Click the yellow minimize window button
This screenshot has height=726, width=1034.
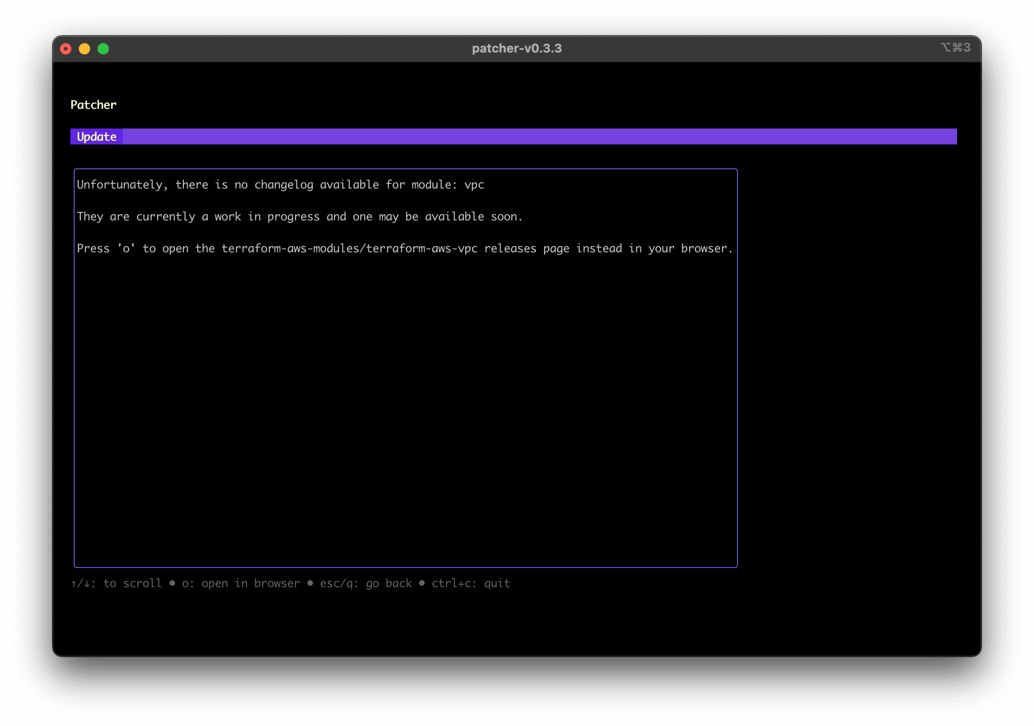(x=84, y=49)
